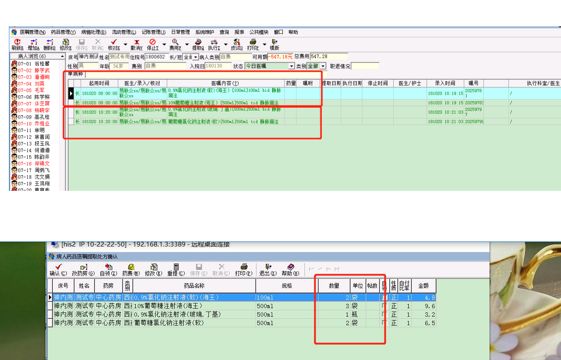The image size is (561, 360).
Task: Click the 刷新 refresh icon in the orders toolbar
Action: coord(17,42)
